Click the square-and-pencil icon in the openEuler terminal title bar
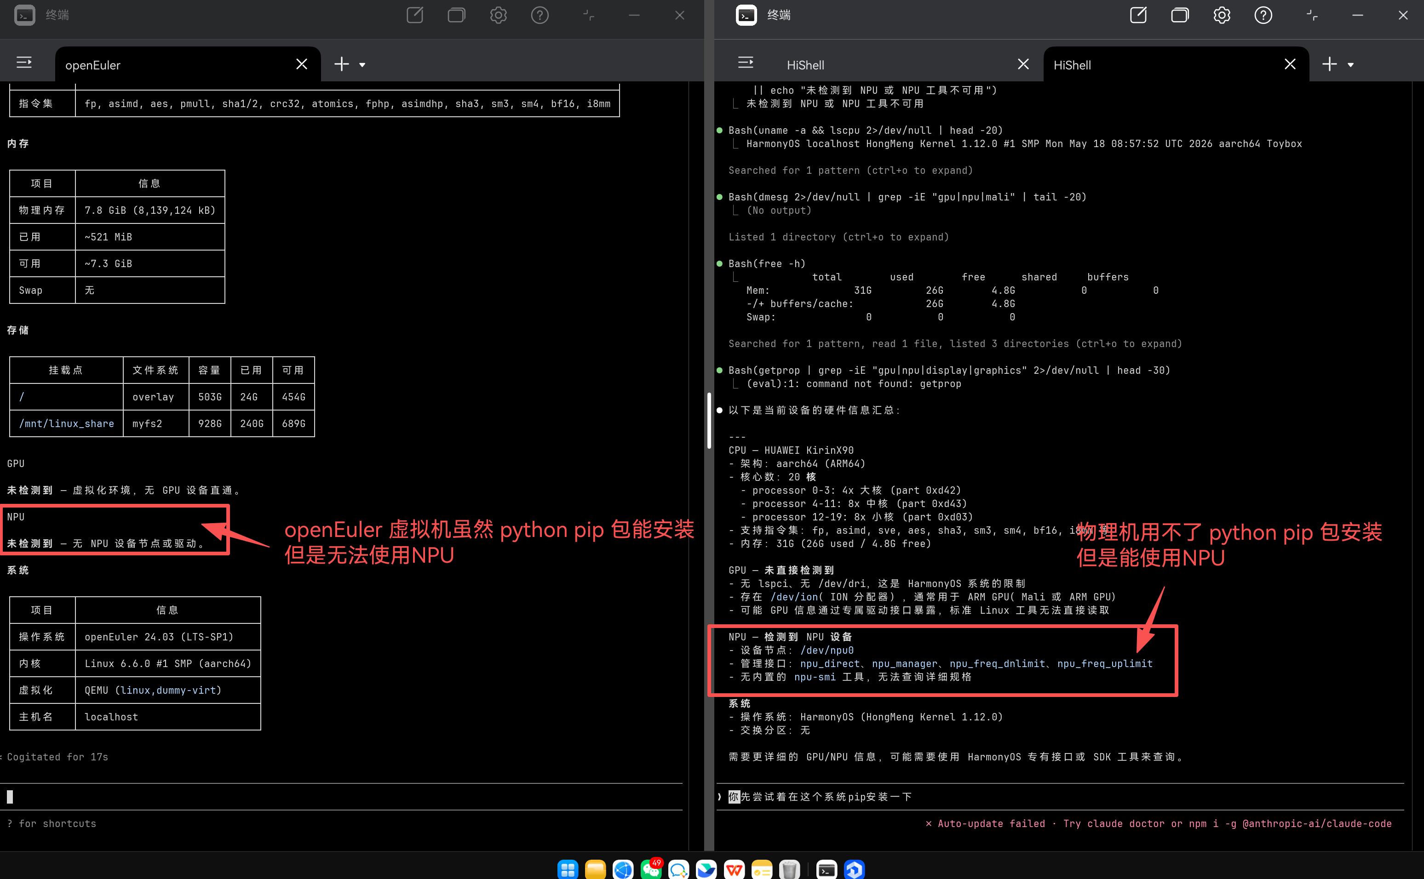This screenshot has height=879, width=1424. click(x=414, y=15)
